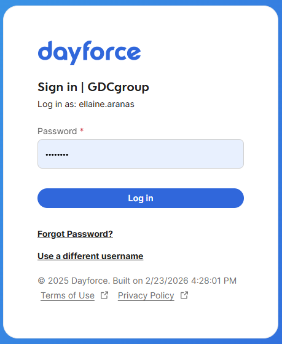282x344 pixels.
Task: Open the Forgot Password? link
Action: click(75, 234)
